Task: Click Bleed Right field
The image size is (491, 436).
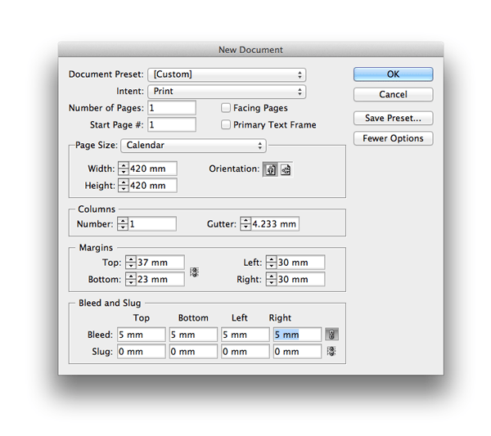Action: point(297,335)
